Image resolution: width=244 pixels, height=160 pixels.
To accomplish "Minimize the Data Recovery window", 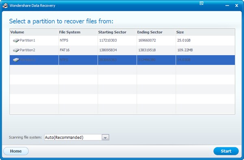I will (x=227, y=6).
